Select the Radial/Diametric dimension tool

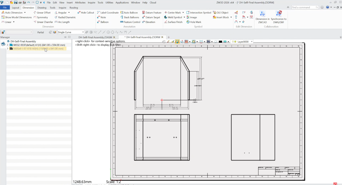65,17
